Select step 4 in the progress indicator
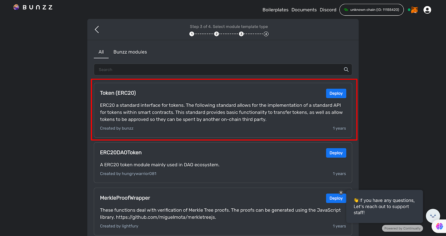This screenshot has height=236, width=446. [266, 34]
